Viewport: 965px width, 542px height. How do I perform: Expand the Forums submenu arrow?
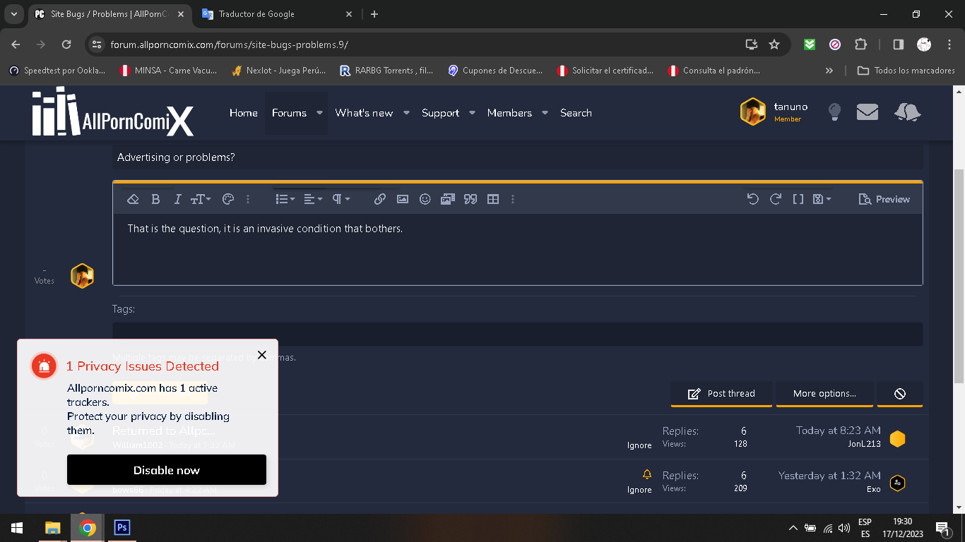tap(319, 113)
